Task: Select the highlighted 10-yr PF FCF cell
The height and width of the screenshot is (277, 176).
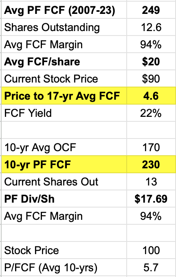Action: click(x=64, y=164)
